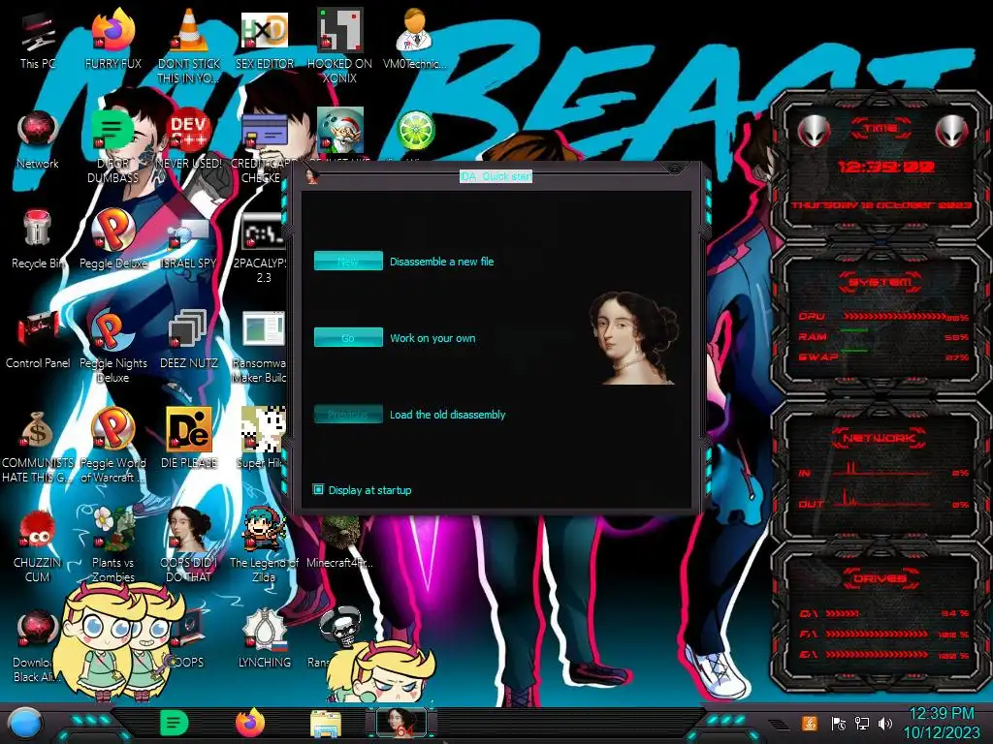Open the network tray icon
The height and width of the screenshot is (744, 993).
[861, 723]
